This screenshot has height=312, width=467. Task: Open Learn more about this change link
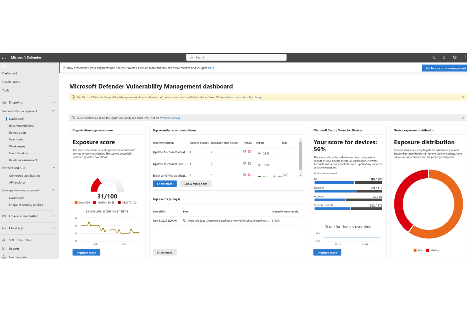pos(245,97)
